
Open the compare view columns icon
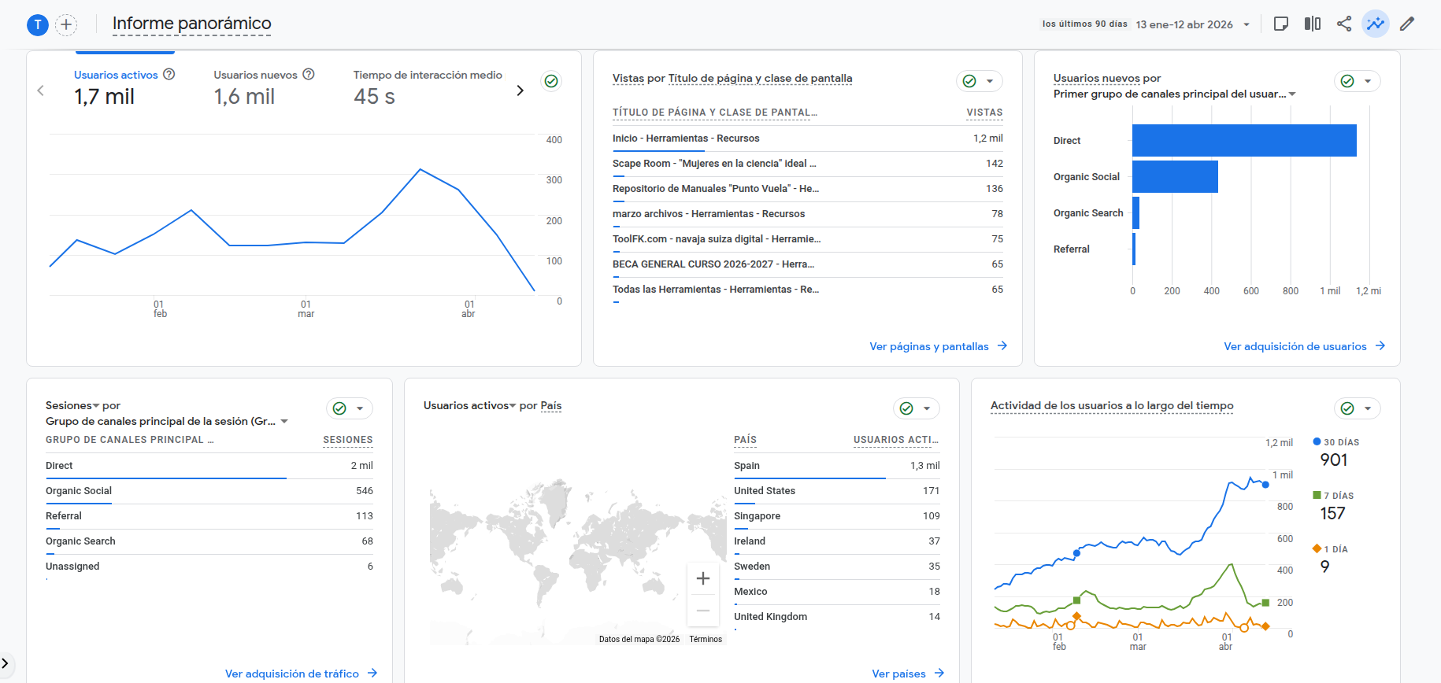pyautogui.click(x=1312, y=24)
